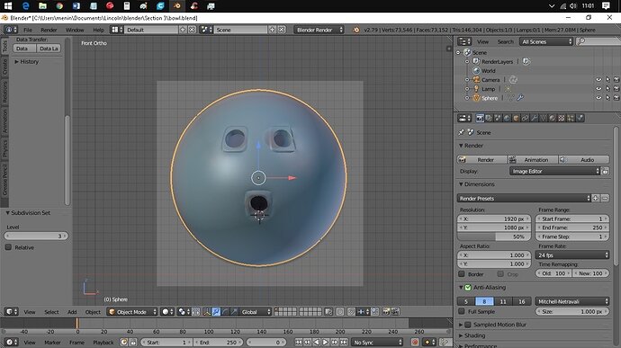Click the automatic keyframe record button

[415, 342]
